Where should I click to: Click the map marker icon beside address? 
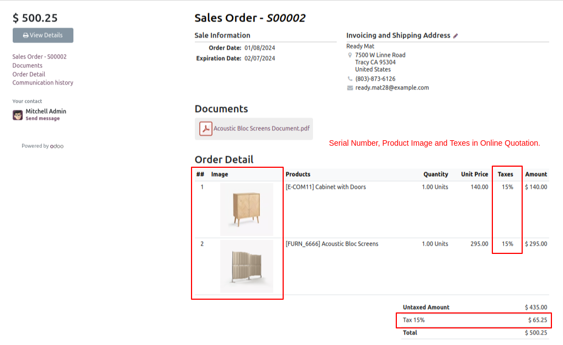[350, 55]
